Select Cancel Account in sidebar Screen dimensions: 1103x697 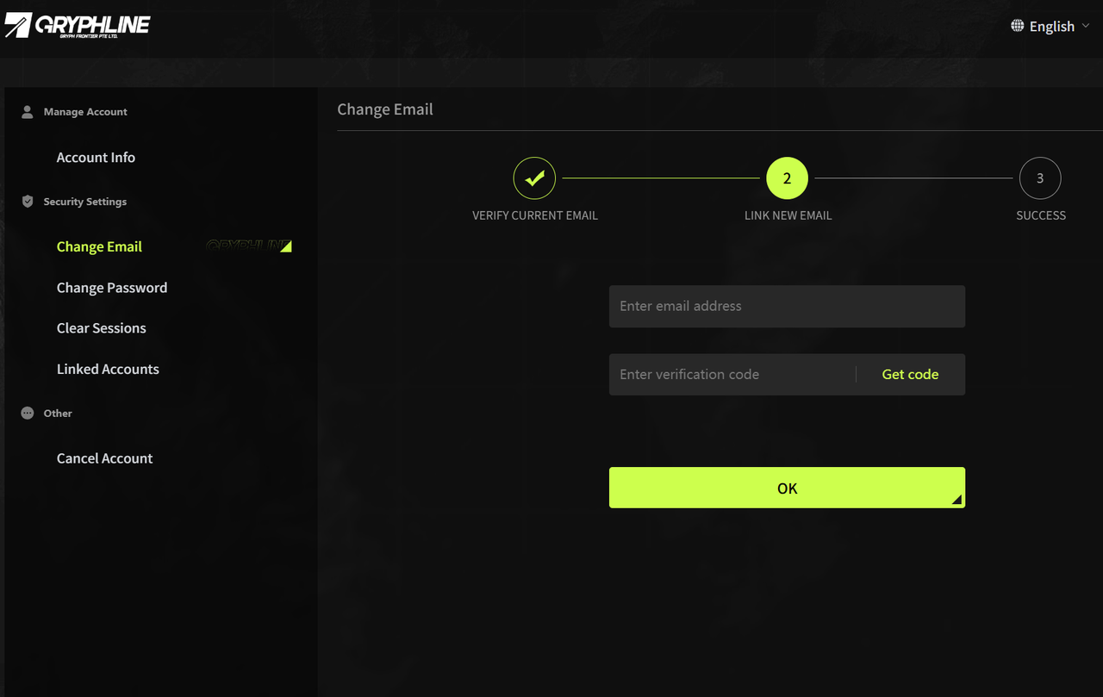pyautogui.click(x=104, y=458)
